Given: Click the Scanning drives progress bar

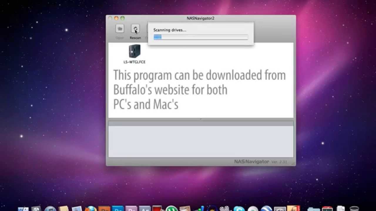Looking at the screenshot, I should tap(201, 37).
